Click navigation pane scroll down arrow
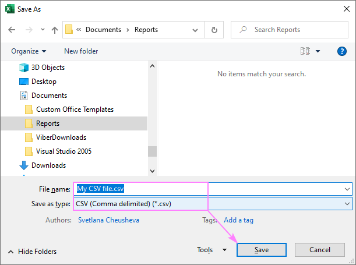The image size is (356, 265). click(152, 171)
